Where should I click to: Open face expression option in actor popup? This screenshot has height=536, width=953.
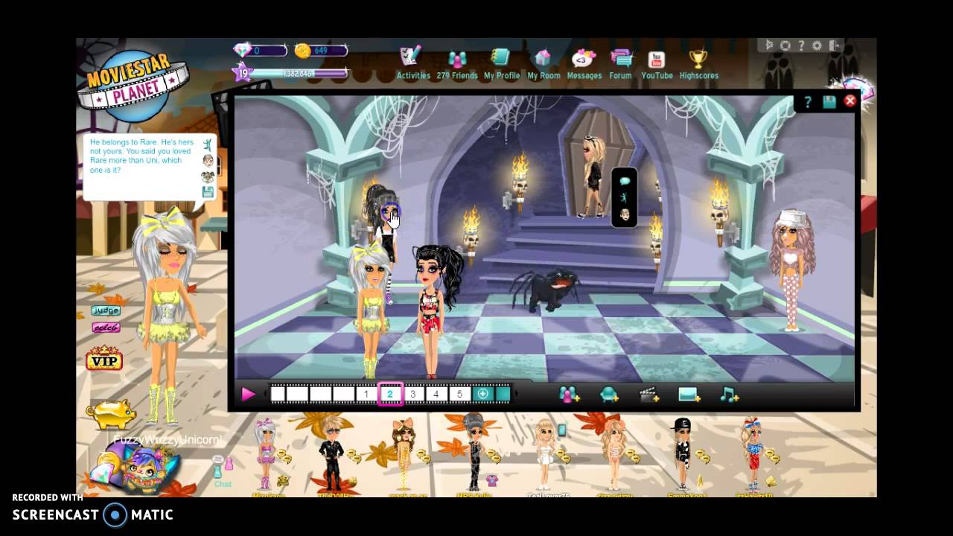pos(624,215)
